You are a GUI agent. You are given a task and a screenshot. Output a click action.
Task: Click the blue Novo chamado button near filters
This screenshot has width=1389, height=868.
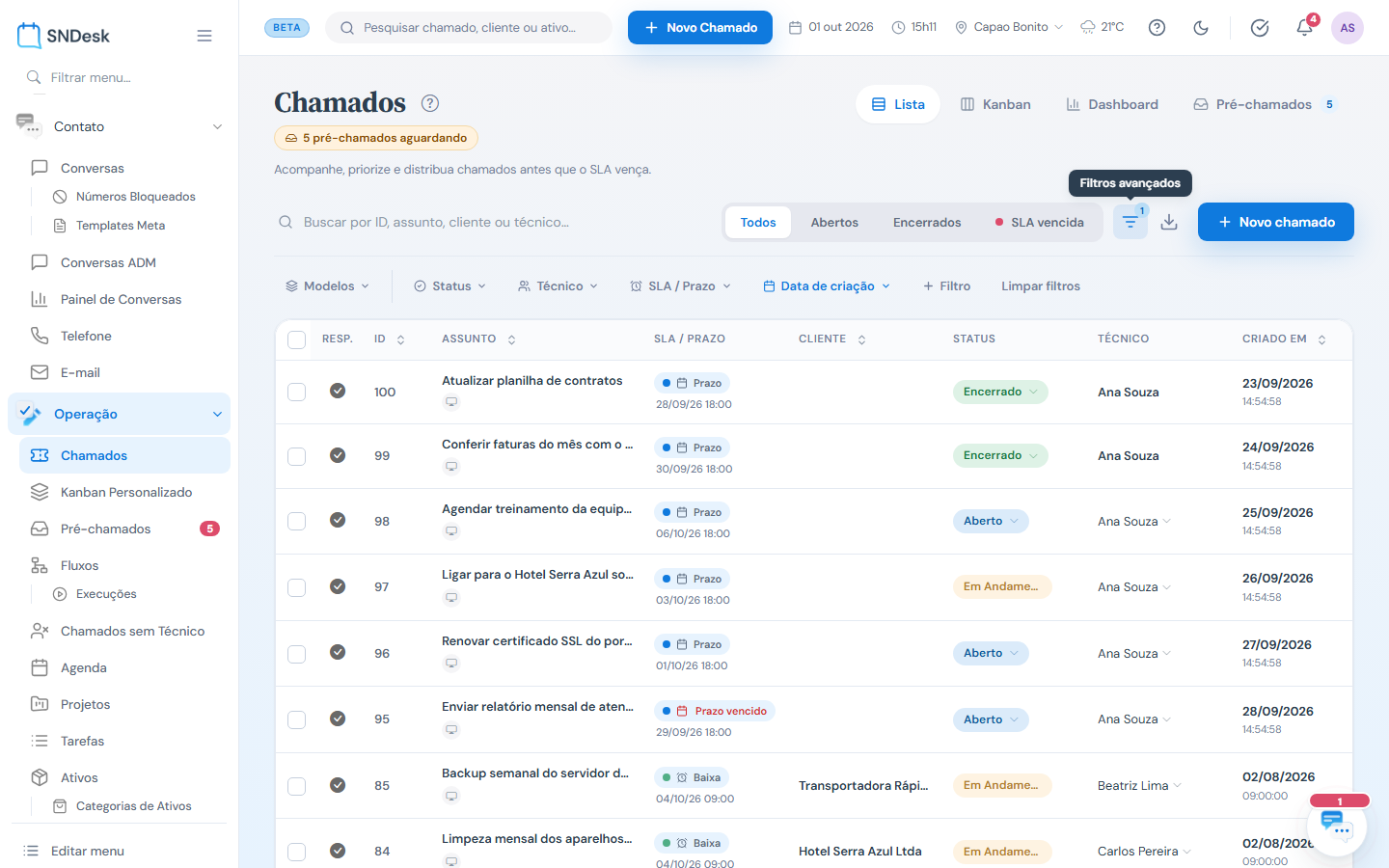(1276, 222)
